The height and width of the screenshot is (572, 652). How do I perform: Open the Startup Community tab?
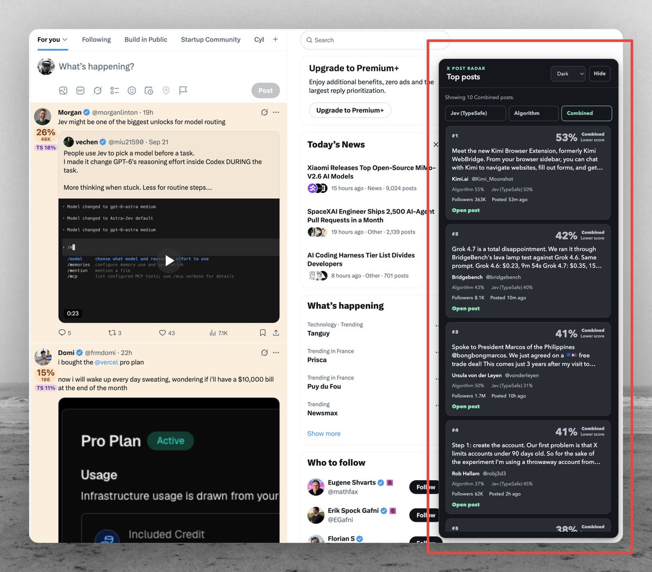(210, 40)
